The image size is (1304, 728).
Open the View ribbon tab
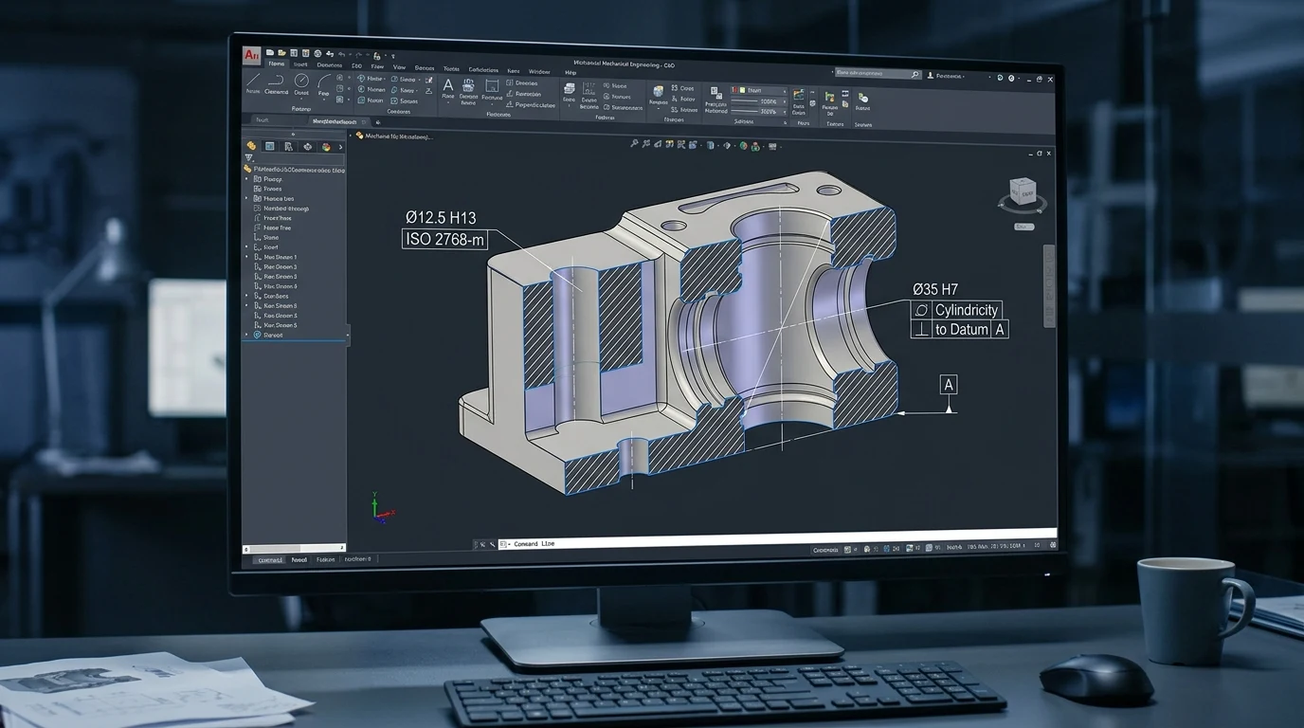[399, 67]
